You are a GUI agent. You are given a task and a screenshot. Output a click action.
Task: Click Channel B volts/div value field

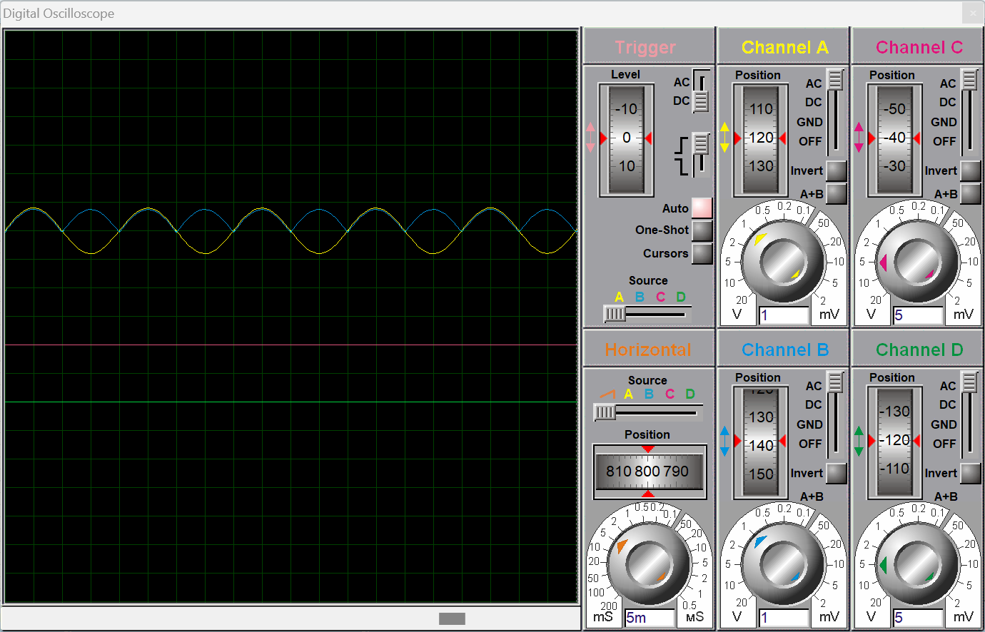(784, 618)
